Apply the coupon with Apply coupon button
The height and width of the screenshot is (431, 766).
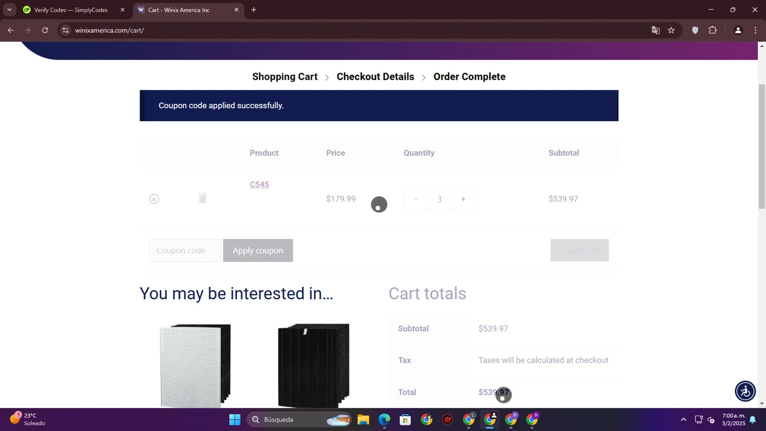(x=258, y=250)
